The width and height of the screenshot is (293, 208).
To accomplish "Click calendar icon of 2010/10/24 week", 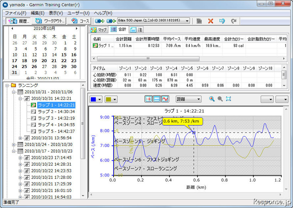I will click(20, 145).
